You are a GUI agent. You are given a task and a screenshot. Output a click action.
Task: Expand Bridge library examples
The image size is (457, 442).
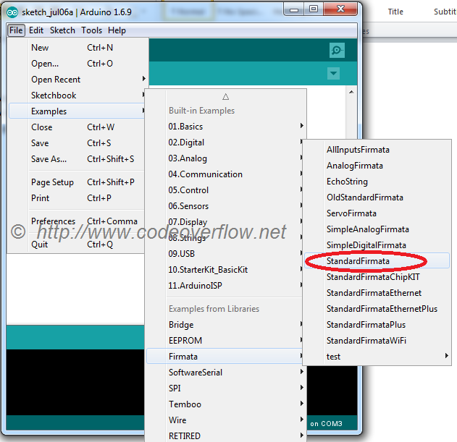(x=225, y=325)
